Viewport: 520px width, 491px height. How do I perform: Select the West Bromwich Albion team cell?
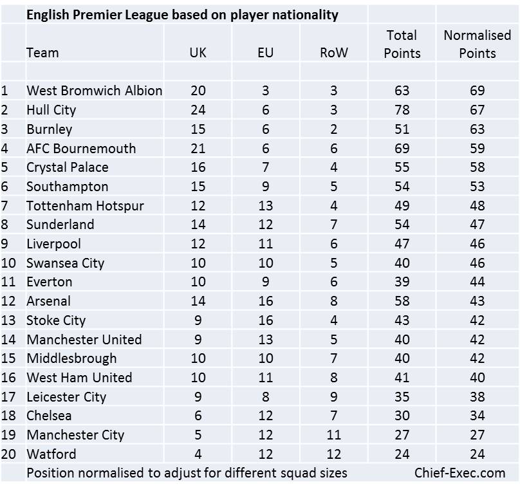94,91
